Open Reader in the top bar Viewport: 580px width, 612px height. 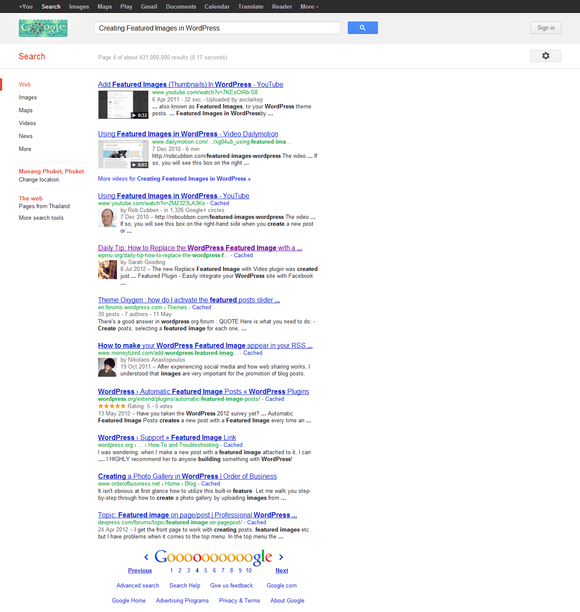click(282, 6)
